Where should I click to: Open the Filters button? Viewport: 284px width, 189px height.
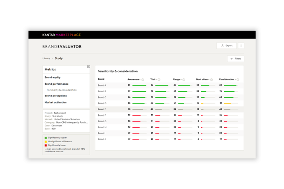click(236, 59)
